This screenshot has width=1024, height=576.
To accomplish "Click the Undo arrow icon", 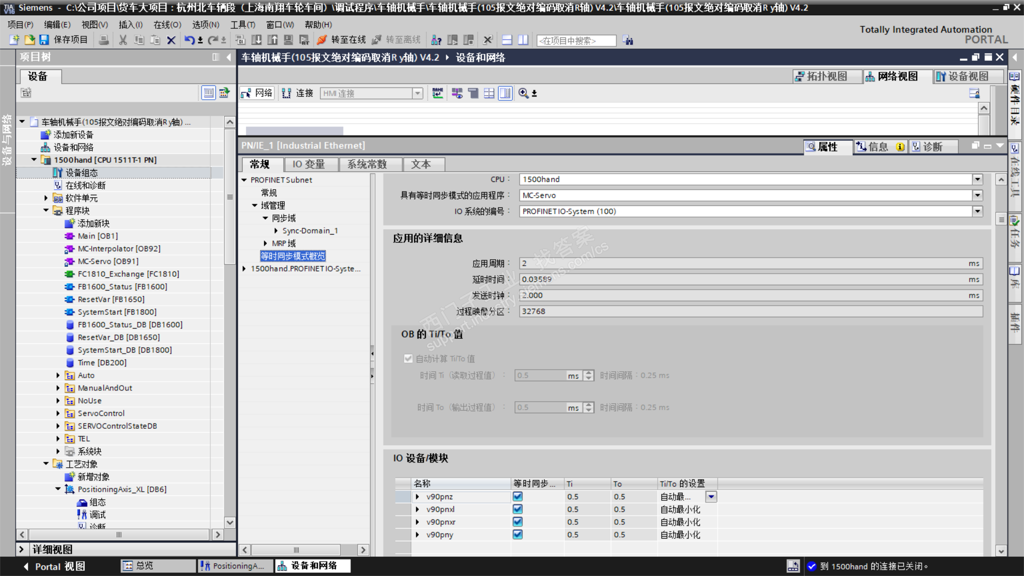I will coord(189,40).
